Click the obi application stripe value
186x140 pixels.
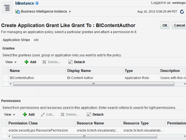tap(36, 40)
